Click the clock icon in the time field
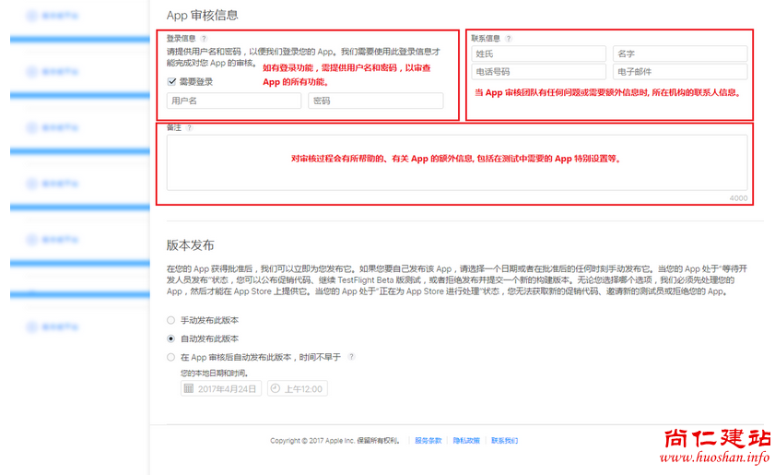 pyautogui.click(x=275, y=388)
